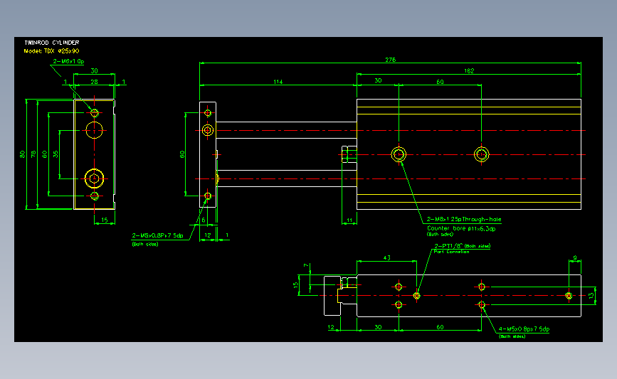Click the 114 rod extension dimension
The image size is (617, 379).
(278, 82)
